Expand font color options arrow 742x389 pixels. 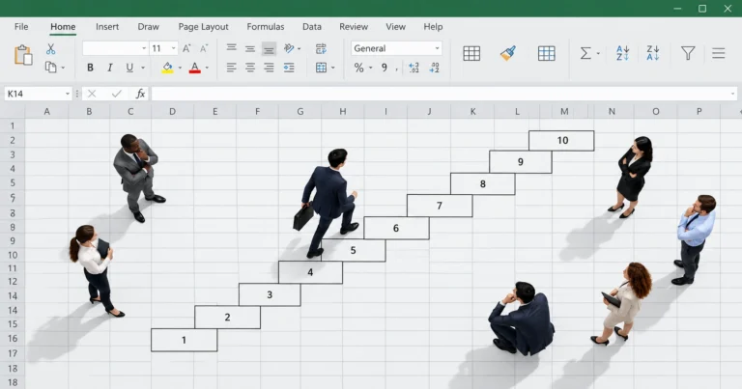[207, 69]
